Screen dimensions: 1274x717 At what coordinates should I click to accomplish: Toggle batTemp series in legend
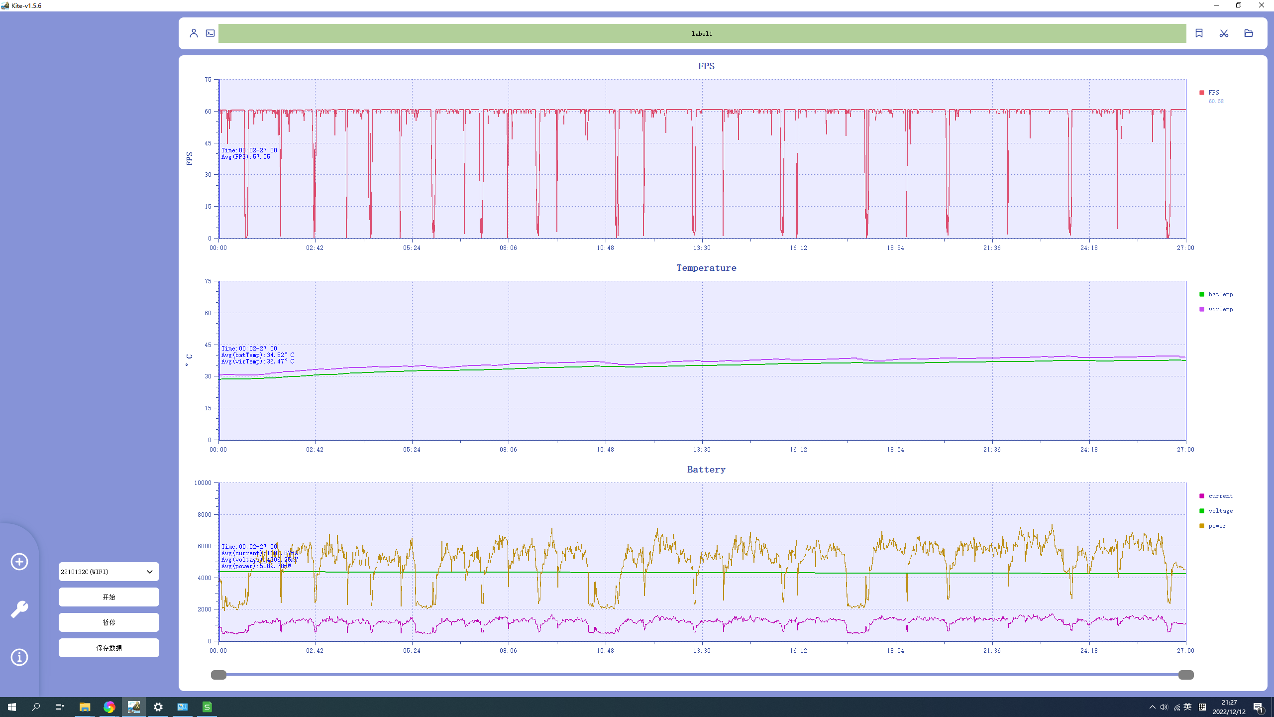1216,294
